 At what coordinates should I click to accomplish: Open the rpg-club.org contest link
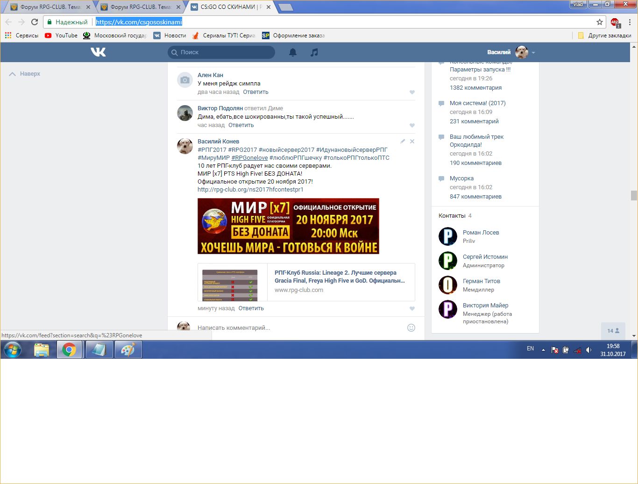(x=250, y=190)
